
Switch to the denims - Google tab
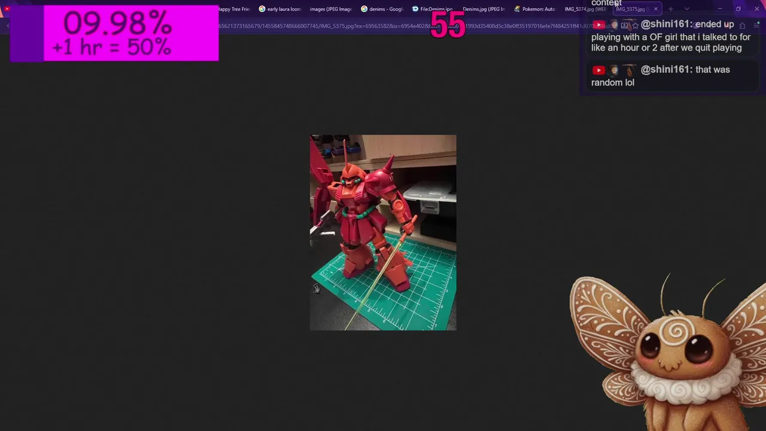pos(382,9)
